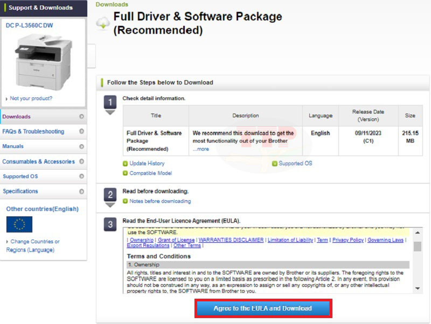Click the EULA scrollbar down arrow
The height and width of the screenshot is (324, 431).
point(418,289)
